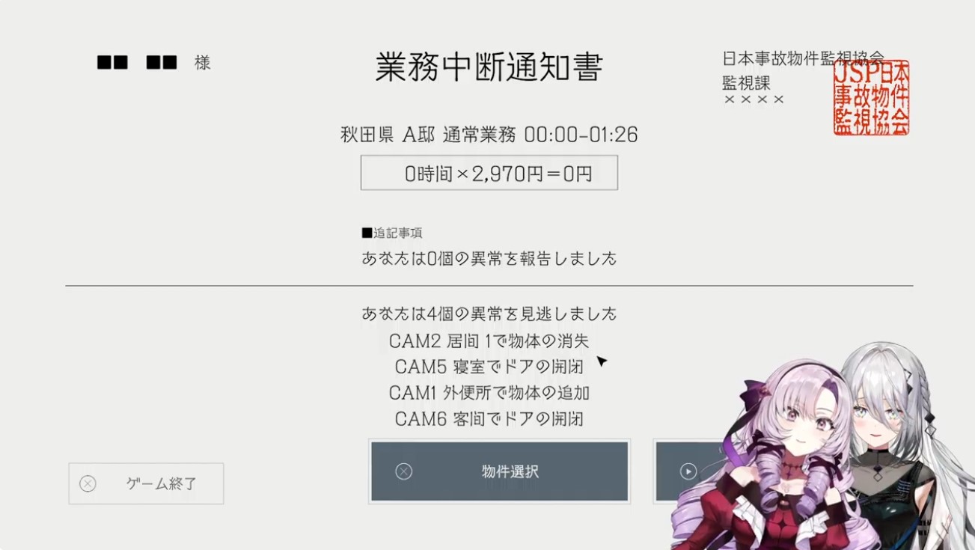Click the circled play icon on the right button
Screen dimensions: 975x550
point(688,471)
